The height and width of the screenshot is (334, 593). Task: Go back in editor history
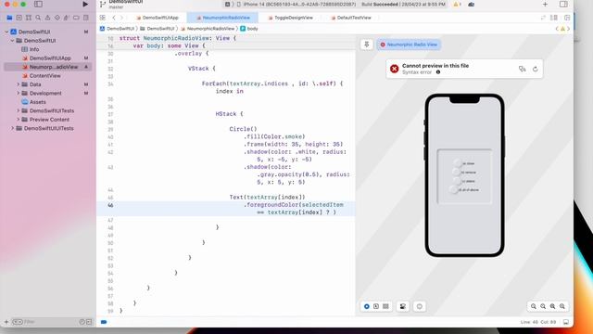(x=114, y=18)
